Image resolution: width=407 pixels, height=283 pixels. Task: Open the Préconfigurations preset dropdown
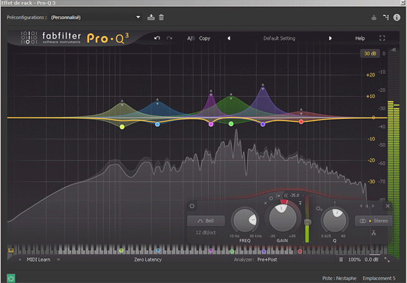[95, 17]
